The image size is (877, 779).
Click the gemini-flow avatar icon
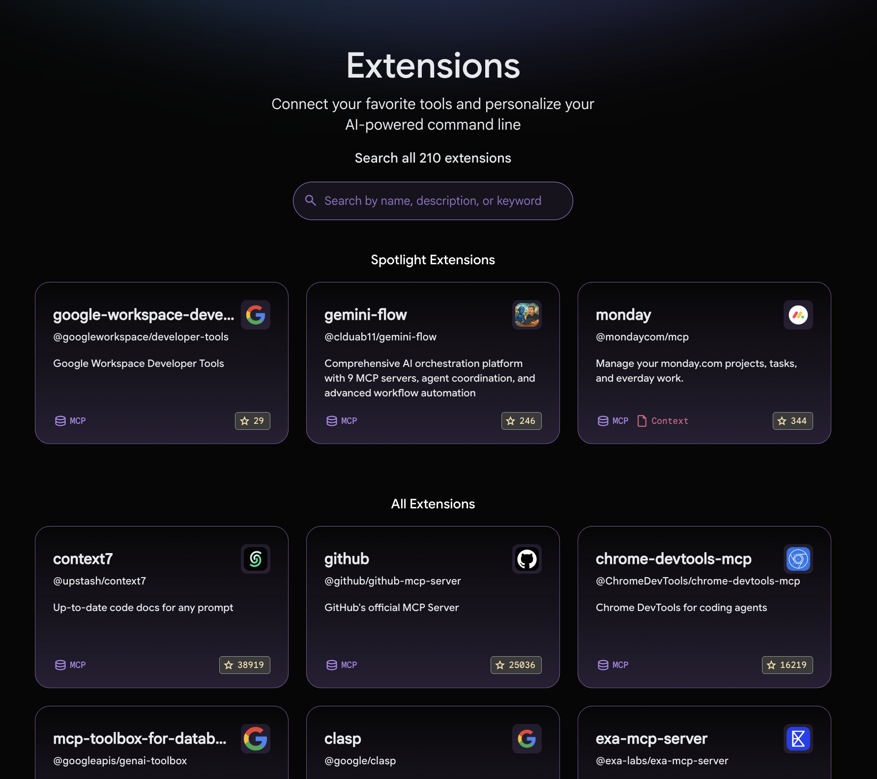[x=527, y=315]
